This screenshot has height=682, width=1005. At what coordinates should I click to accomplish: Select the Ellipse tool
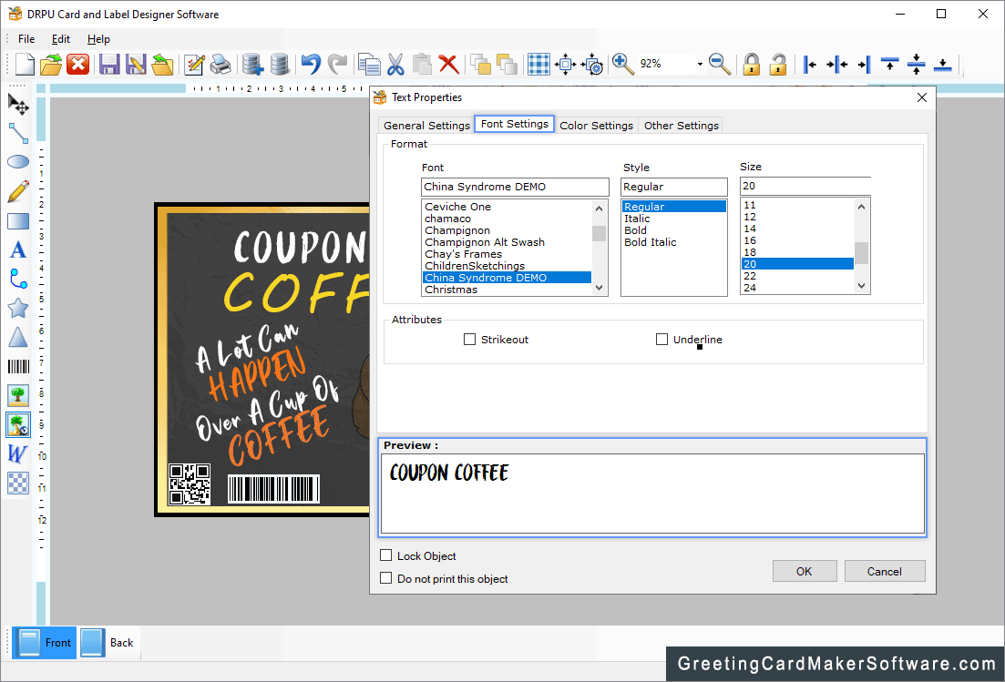[18, 161]
